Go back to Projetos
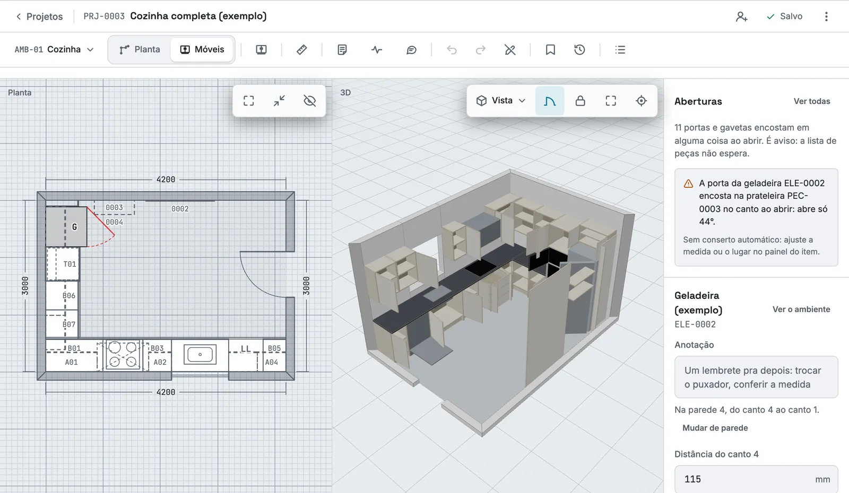This screenshot has width=849, height=493. pyautogui.click(x=39, y=16)
